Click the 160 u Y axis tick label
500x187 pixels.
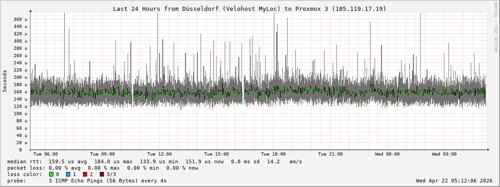coord(20,92)
